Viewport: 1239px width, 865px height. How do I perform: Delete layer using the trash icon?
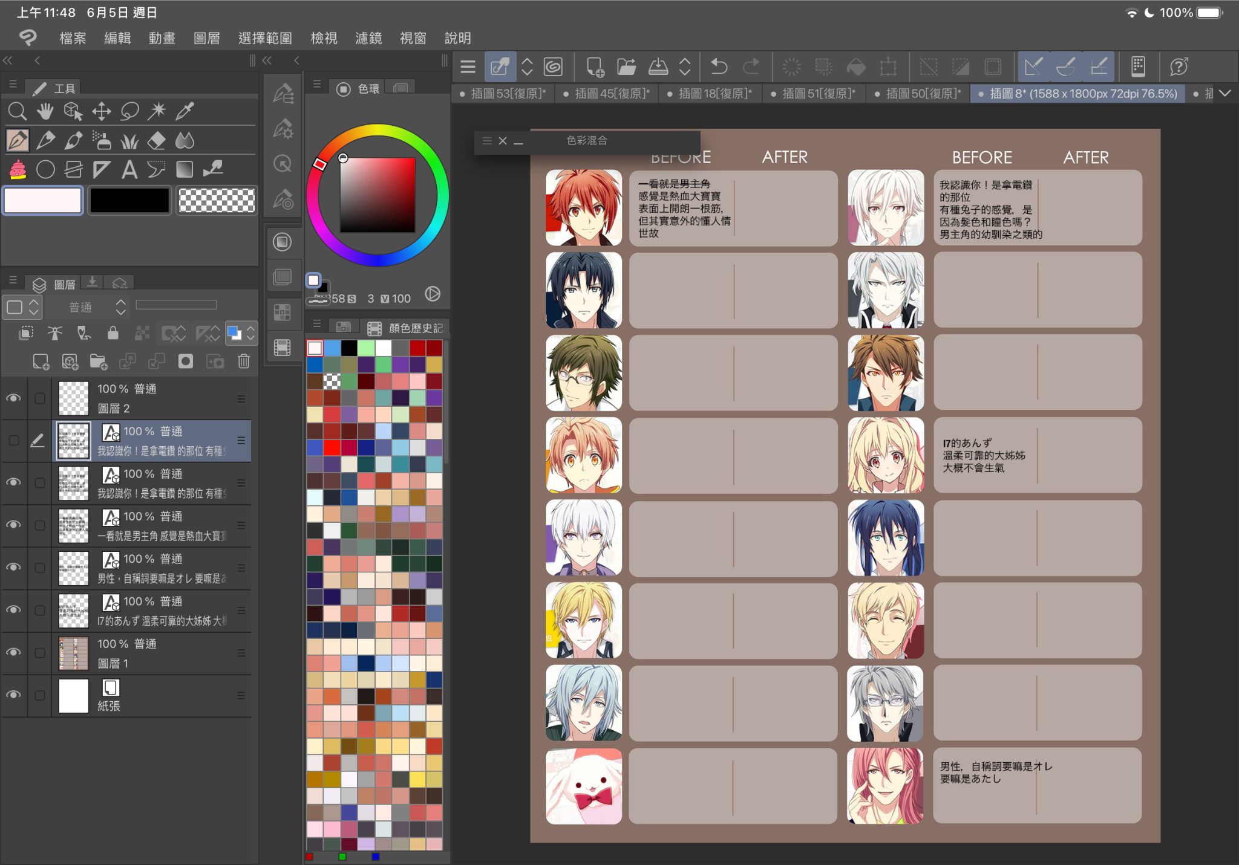click(x=244, y=361)
